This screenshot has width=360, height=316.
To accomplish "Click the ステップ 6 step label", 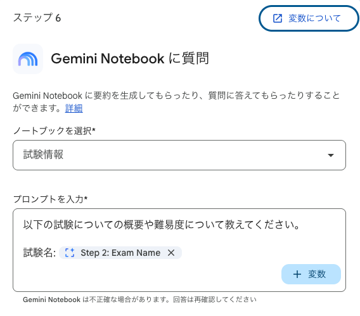I will pyautogui.click(x=37, y=18).
